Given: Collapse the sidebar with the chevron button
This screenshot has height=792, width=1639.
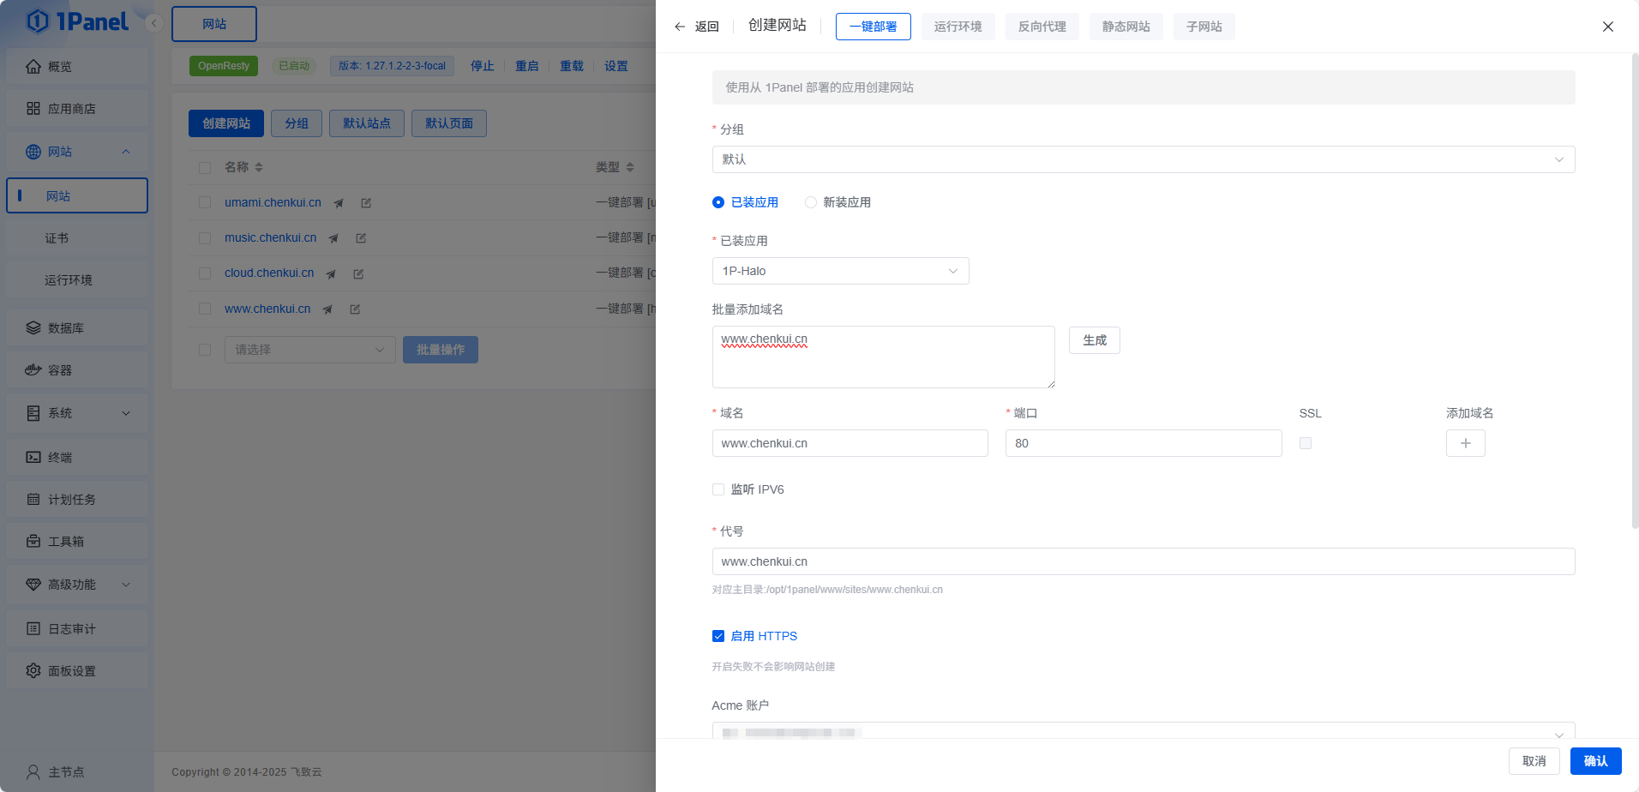Looking at the screenshot, I should point(154,23).
